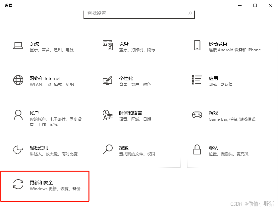Close the 设置 window

(270, 5)
